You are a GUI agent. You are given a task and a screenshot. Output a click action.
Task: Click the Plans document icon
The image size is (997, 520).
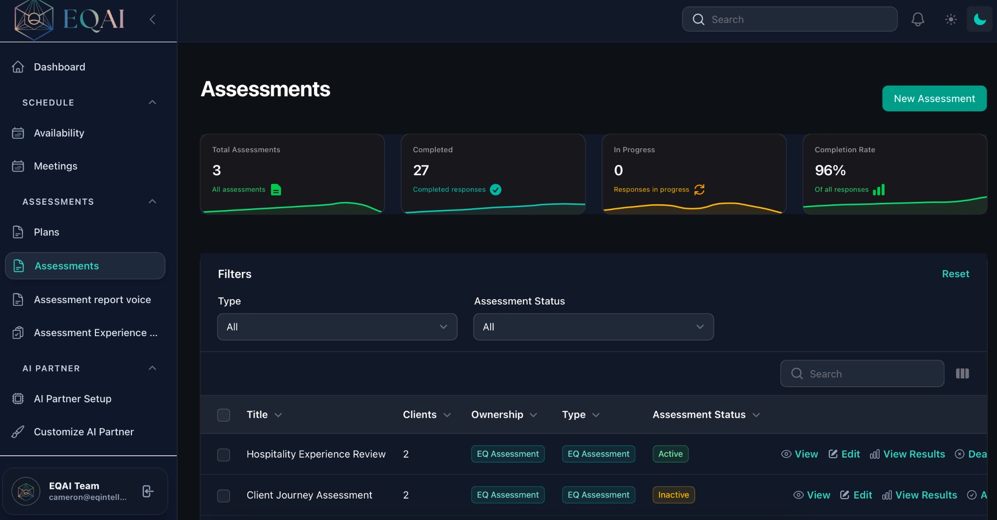click(18, 232)
